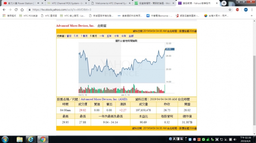
Task: Go back to the previous page
Action: [4, 10]
